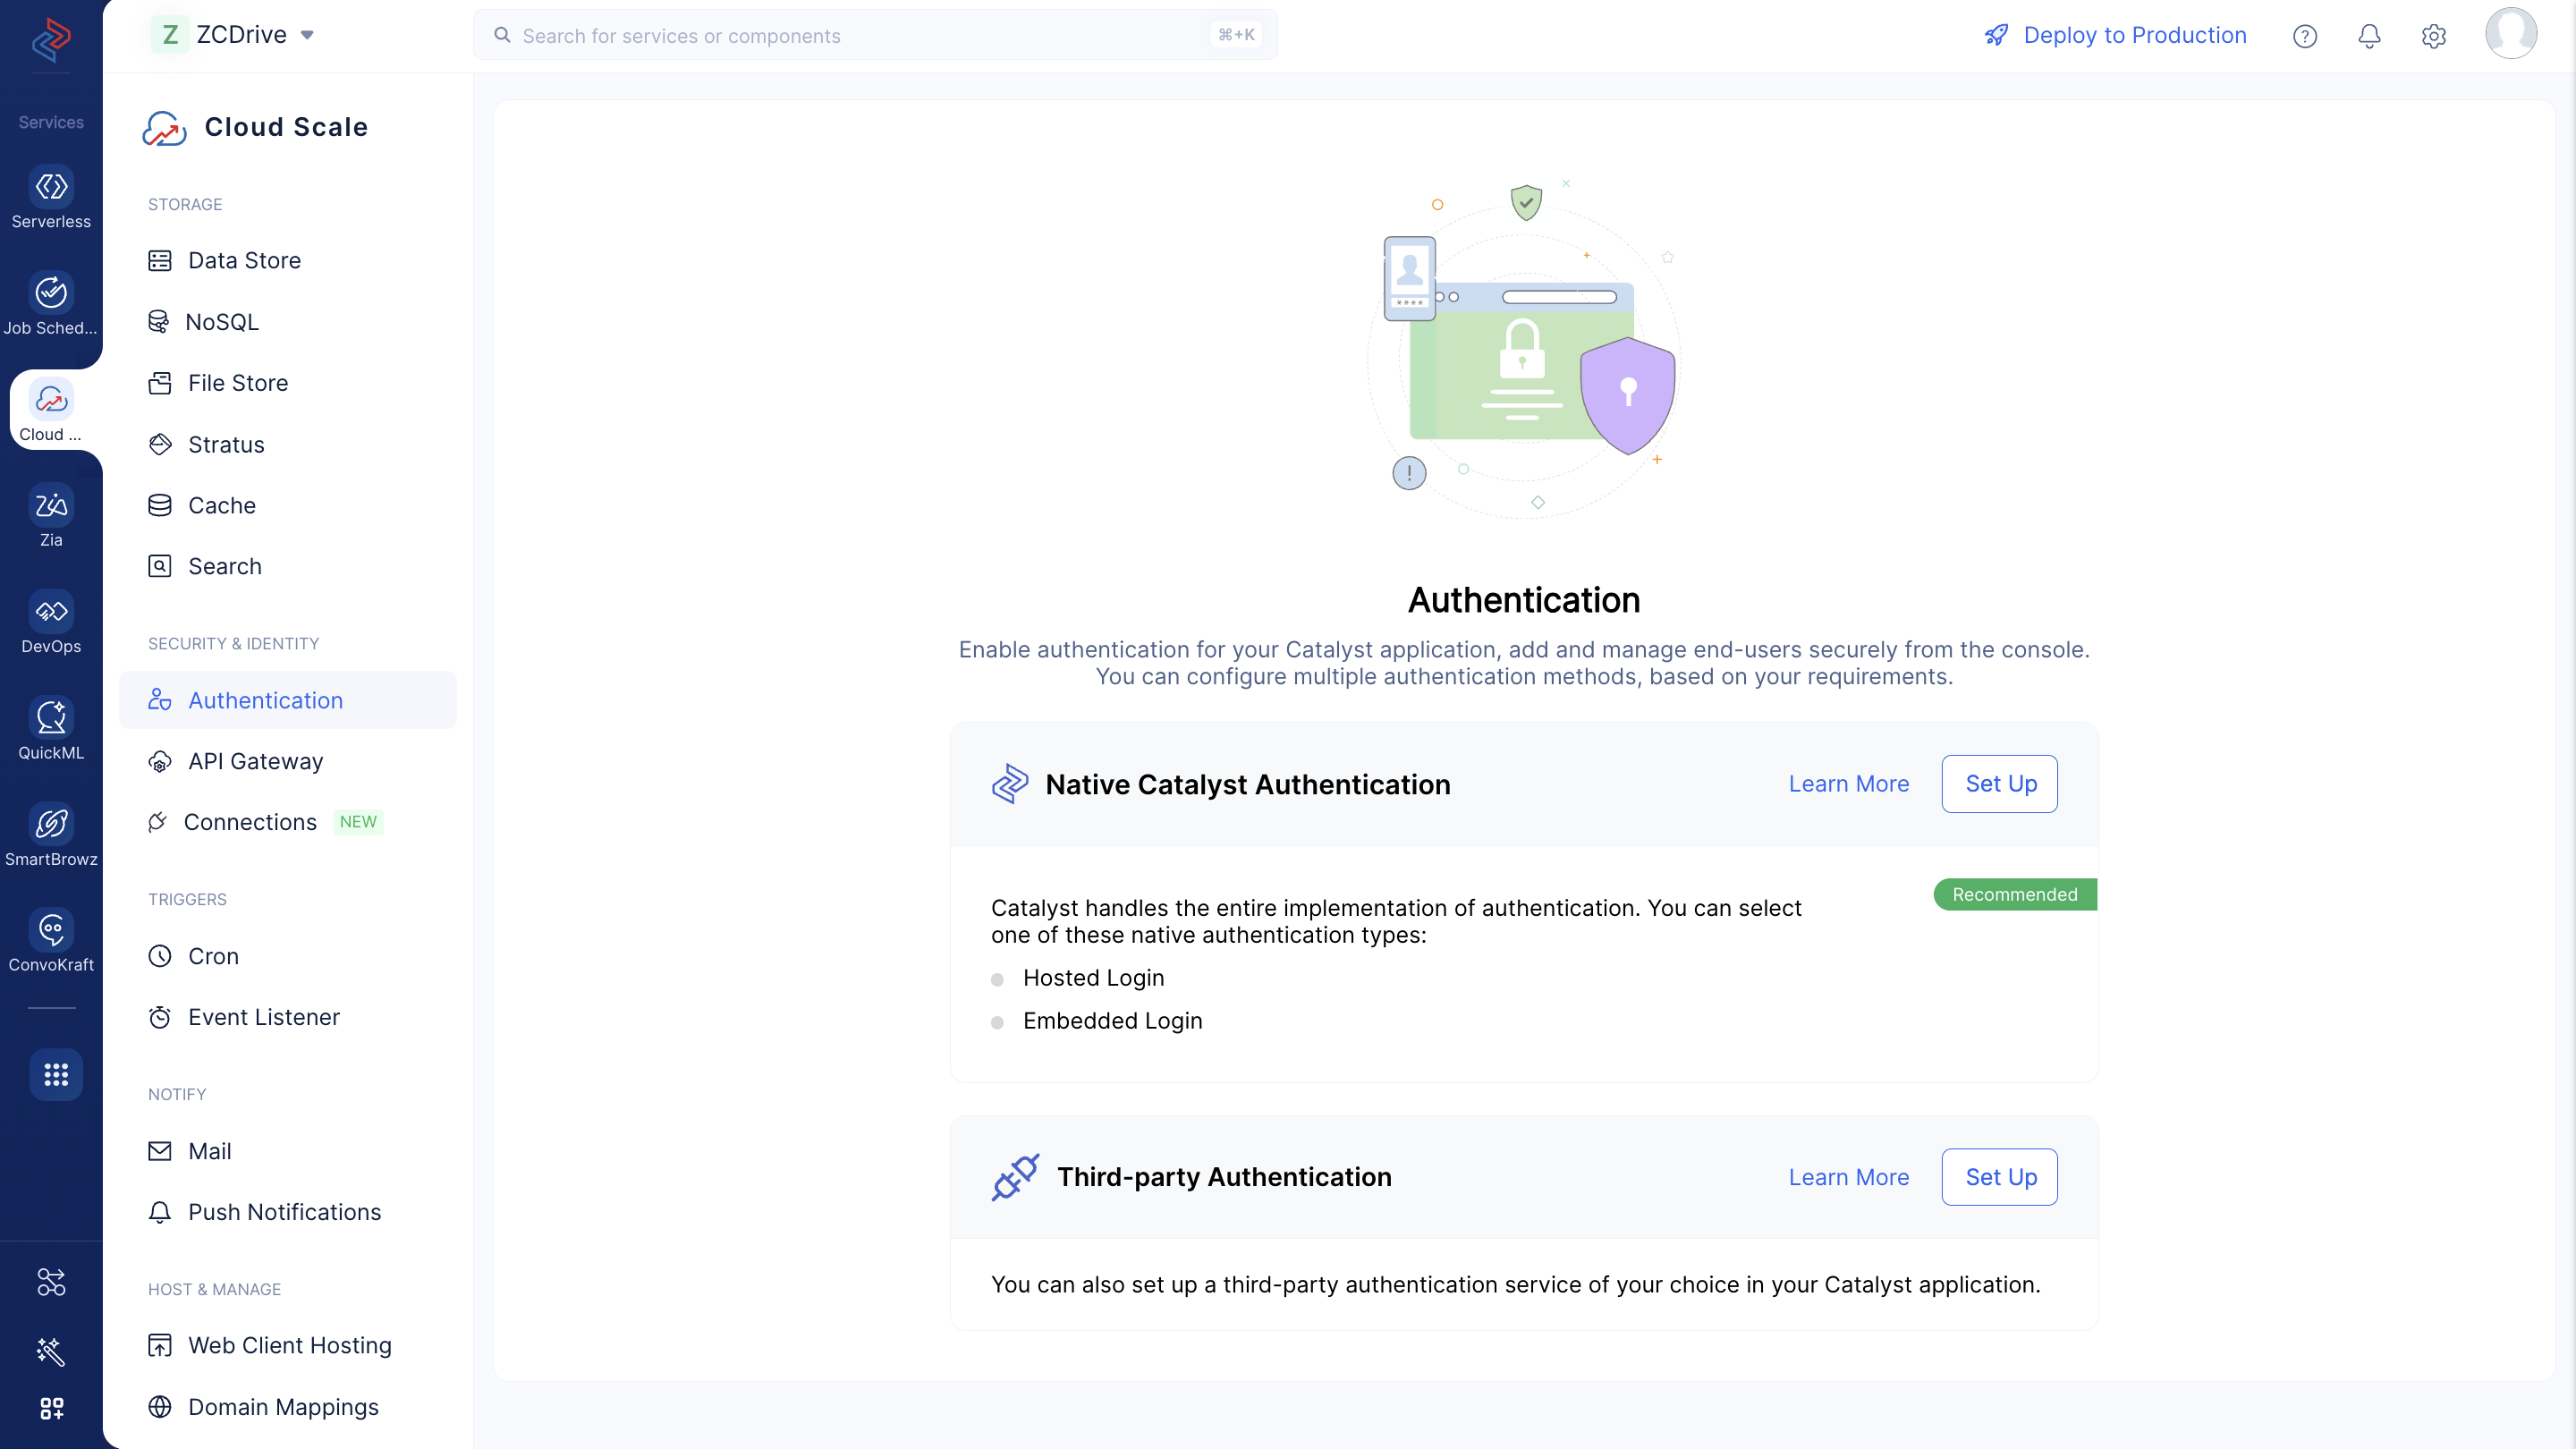Click the Hosted Login list item
The height and width of the screenshot is (1449, 2576).
pyautogui.click(x=1092, y=978)
